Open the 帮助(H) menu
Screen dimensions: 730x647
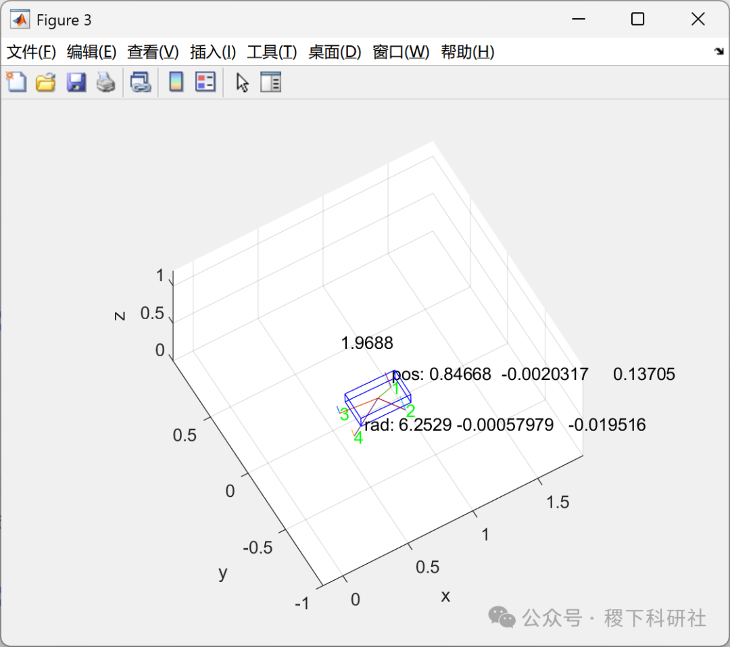click(468, 51)
